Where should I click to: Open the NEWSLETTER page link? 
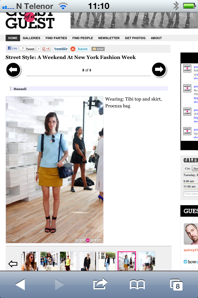(109, 38)
